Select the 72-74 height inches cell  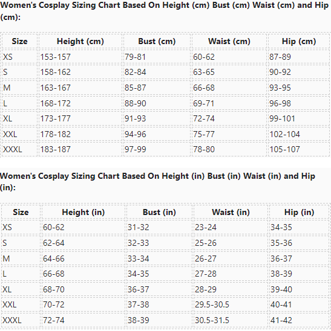(x=84, y=320)
